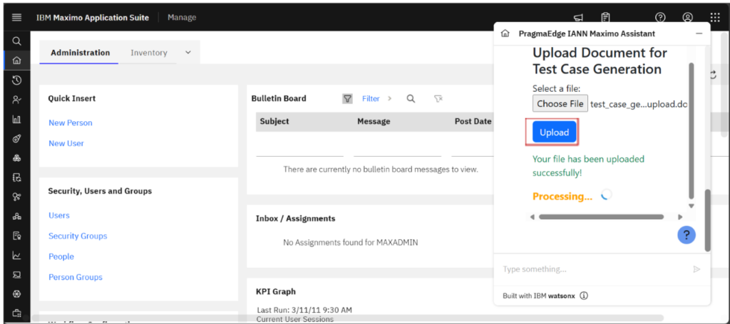Click the search icon in left sidebar
Viewport: 730px width, 324px height.
click(x=17, y=41)
